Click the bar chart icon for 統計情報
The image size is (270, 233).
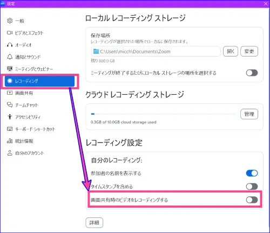click(x=10, y=141)
